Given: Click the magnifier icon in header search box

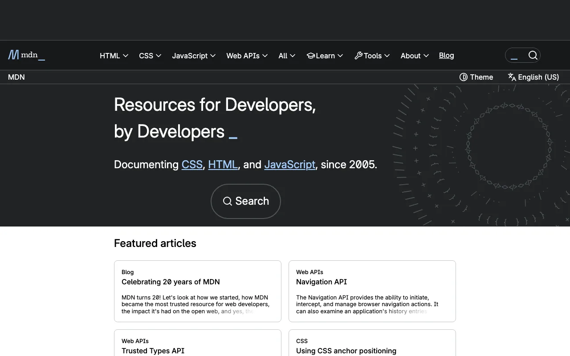Looking at the screenshot, I should [533, 55].
